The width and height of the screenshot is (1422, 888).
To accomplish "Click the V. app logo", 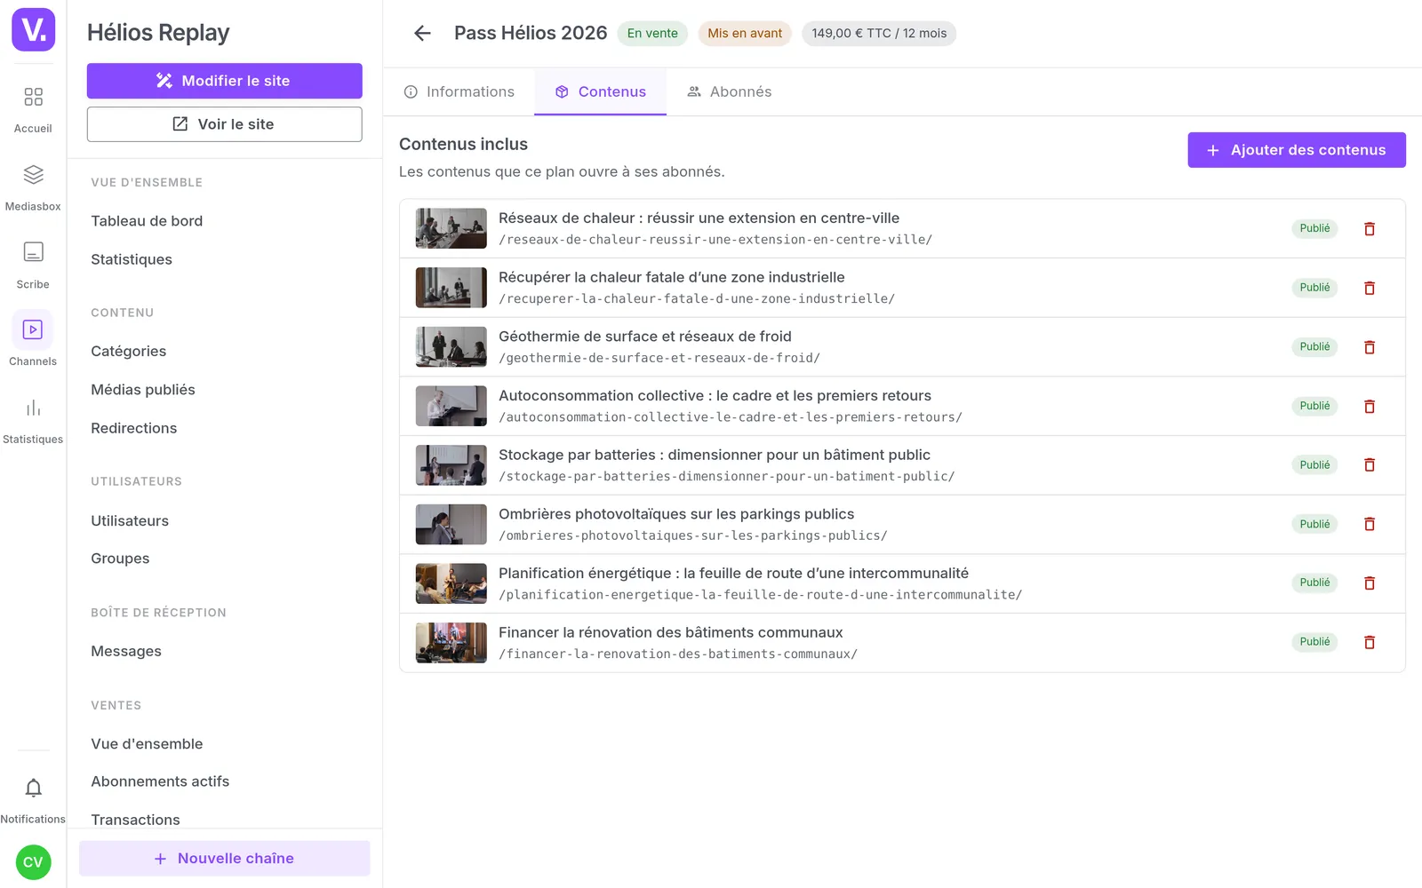I will pos(33,29).
